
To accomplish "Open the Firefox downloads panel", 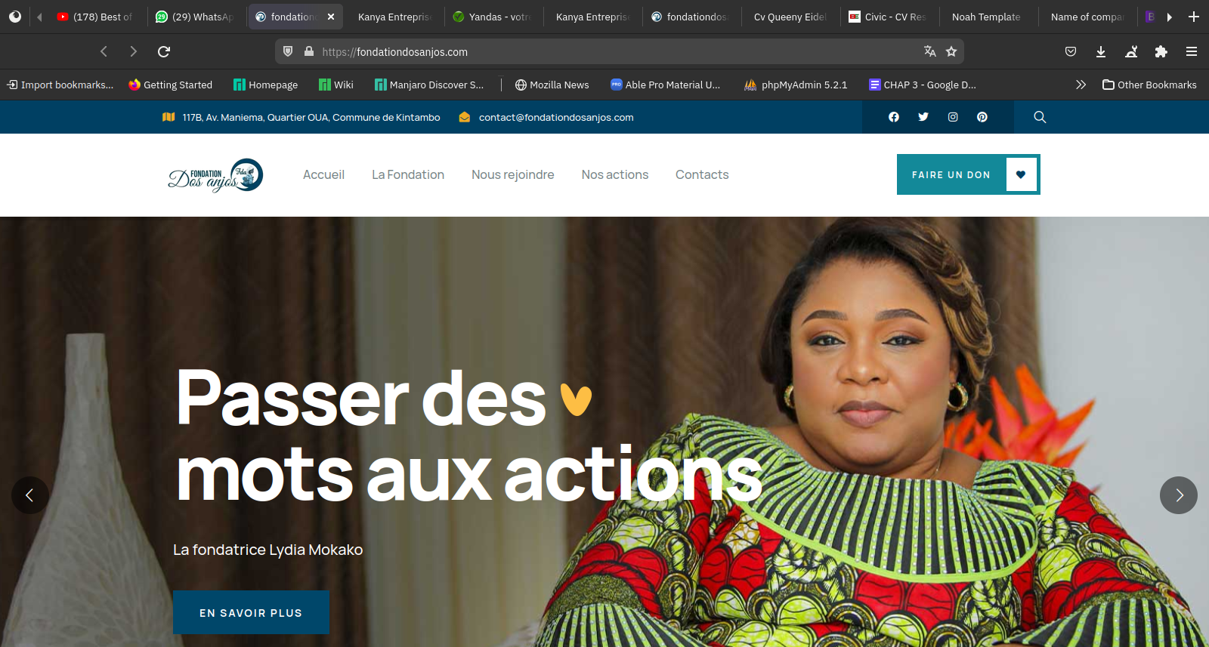I will [1101, 51].
